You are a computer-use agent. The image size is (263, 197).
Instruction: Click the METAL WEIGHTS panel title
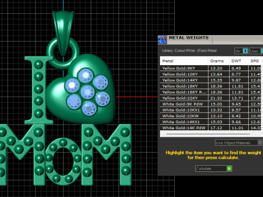click(188, 38)
